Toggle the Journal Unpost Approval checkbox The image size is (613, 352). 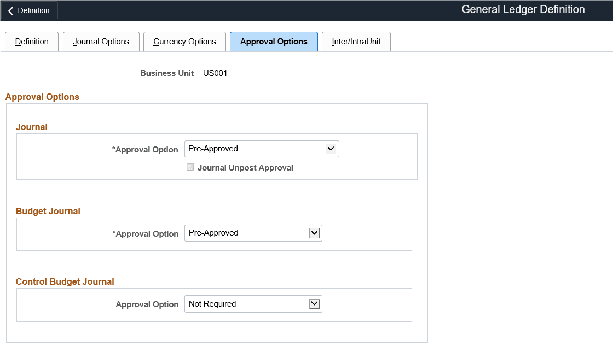(x=190, y=167)
